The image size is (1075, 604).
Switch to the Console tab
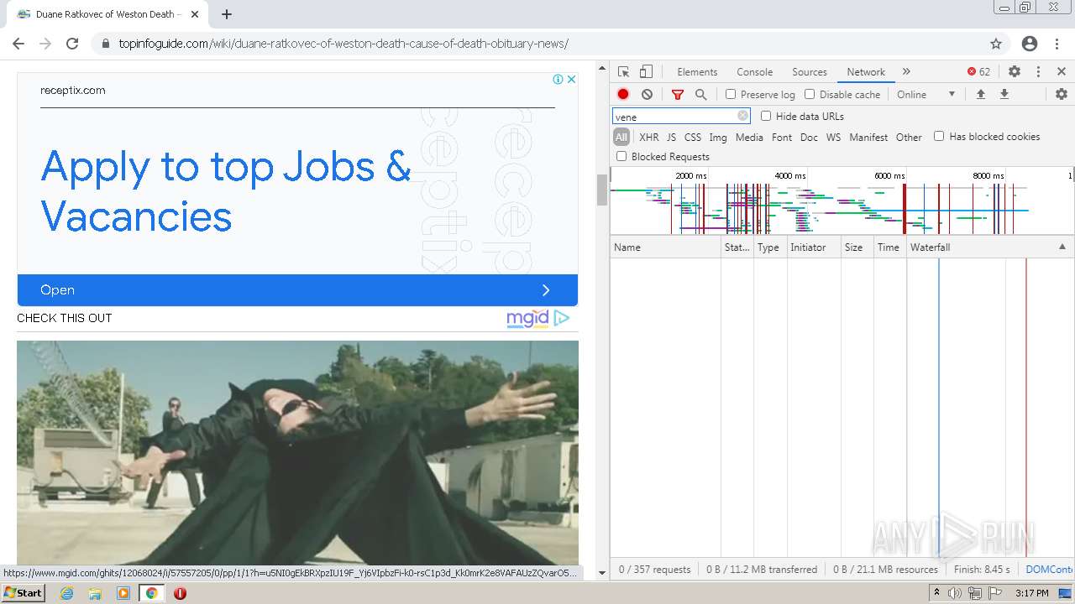[754, 72]
